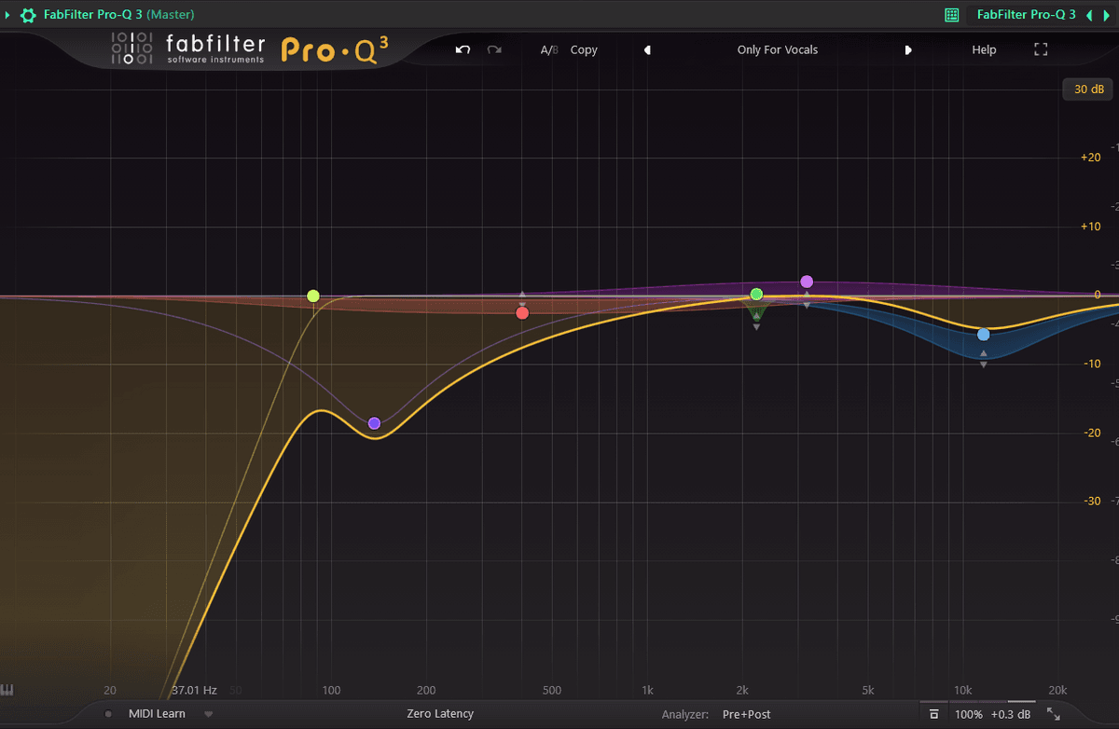Select the purple band node near 140 Hz
The width and height of the screenshot is (1119, 729).
pyautogui.click(x=374, y=423)
